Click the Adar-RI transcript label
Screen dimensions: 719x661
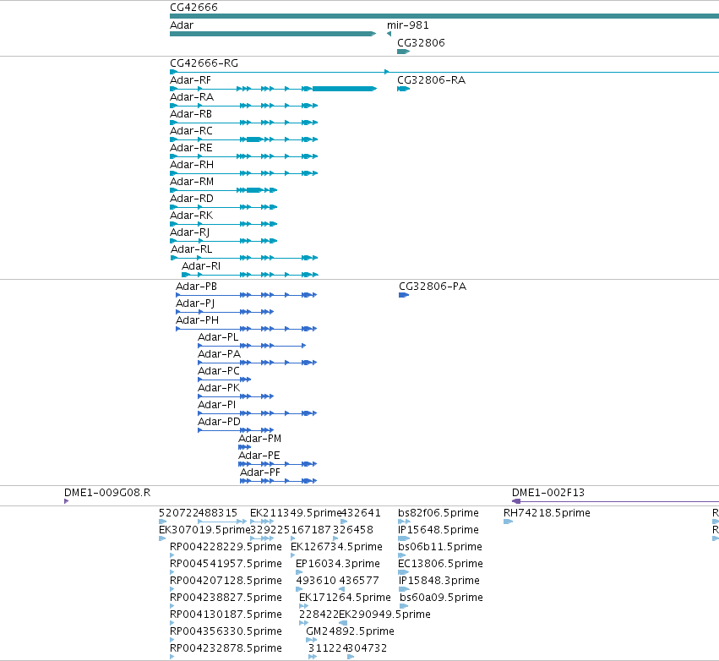click(201, 266)
